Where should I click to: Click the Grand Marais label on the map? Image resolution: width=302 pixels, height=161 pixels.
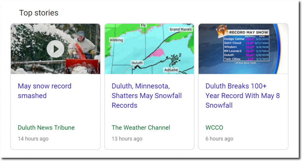180,29
